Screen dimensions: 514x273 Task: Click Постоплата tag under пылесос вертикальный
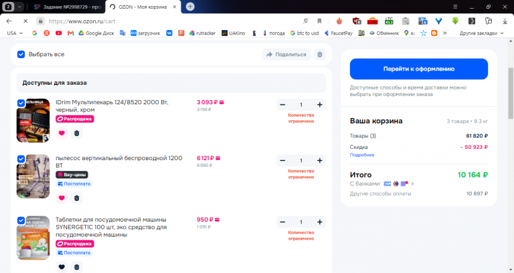(74, 184)
